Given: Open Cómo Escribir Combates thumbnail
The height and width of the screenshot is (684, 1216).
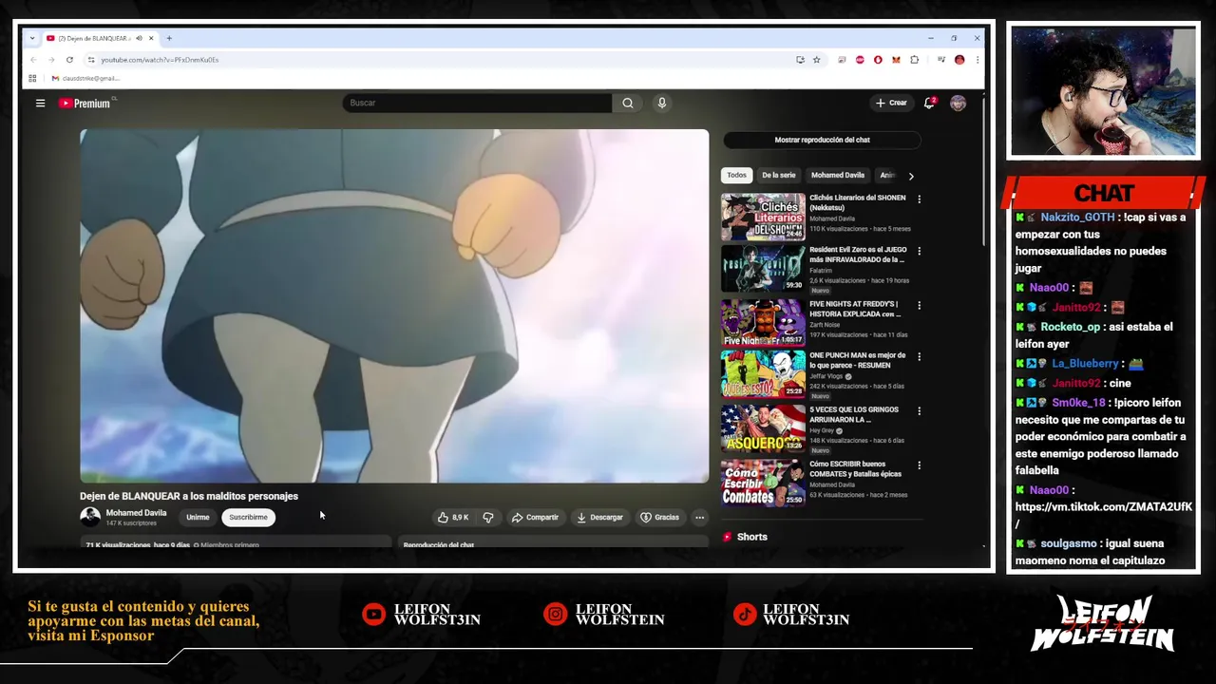Looking at the screenshot, I should tap(763, 483).
